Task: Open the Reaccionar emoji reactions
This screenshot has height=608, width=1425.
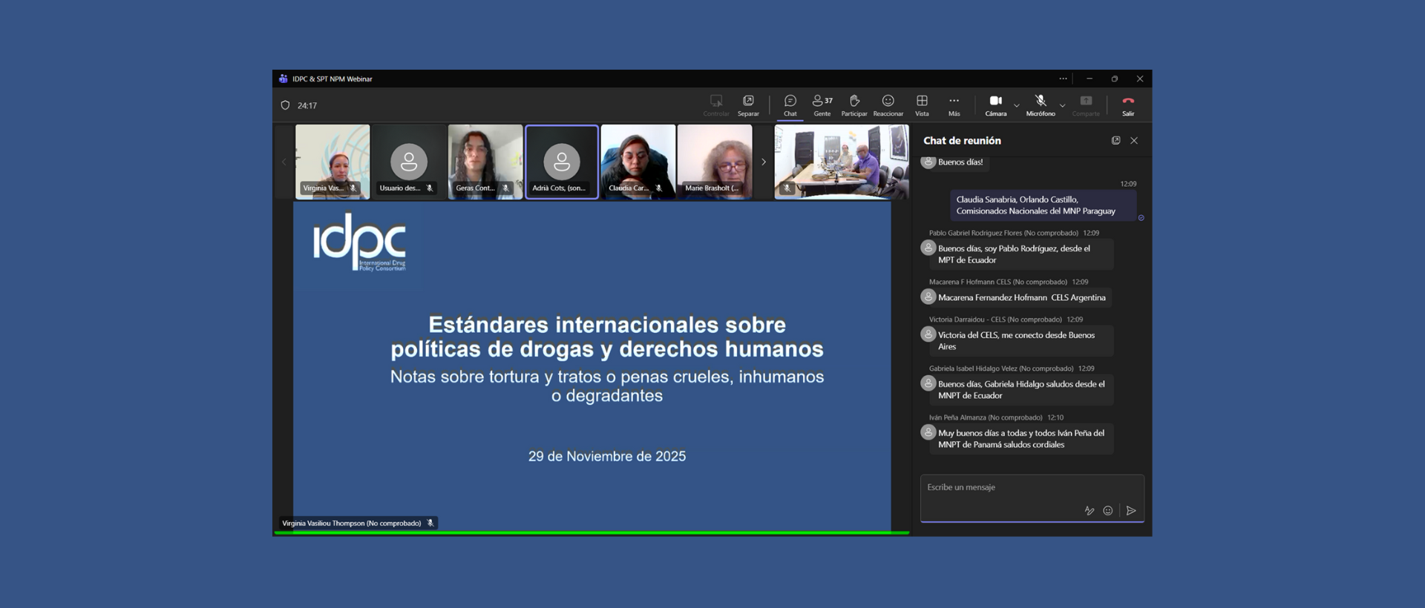Action: (888, 105)
